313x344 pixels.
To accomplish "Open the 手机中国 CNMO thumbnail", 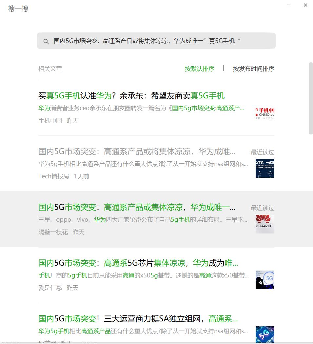I will point(265,113).
